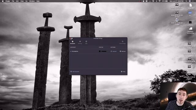The height and width of the screenshot is (110, 196).
Task: Click the Help link at bottom right
Action: click(x=123, y=71)
